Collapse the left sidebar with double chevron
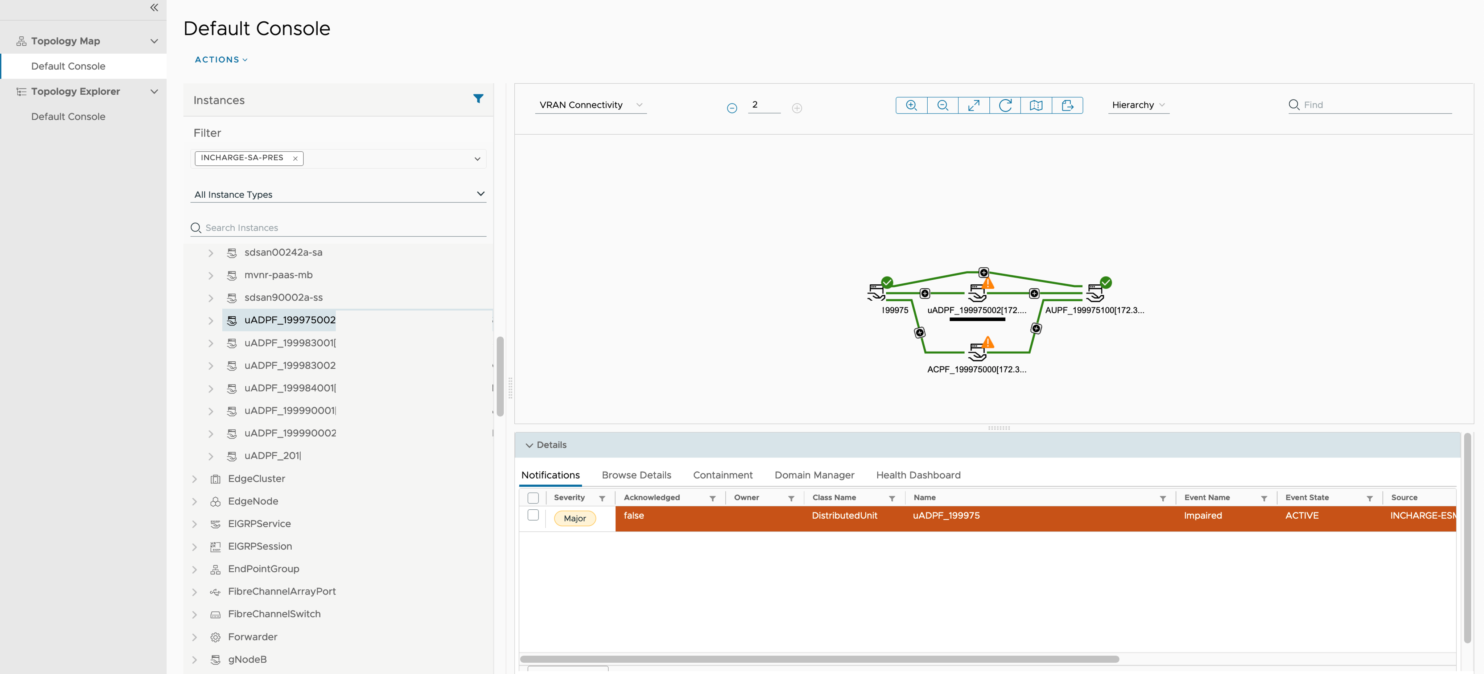This screenshot has width=1484, height=674. [154, 8]
